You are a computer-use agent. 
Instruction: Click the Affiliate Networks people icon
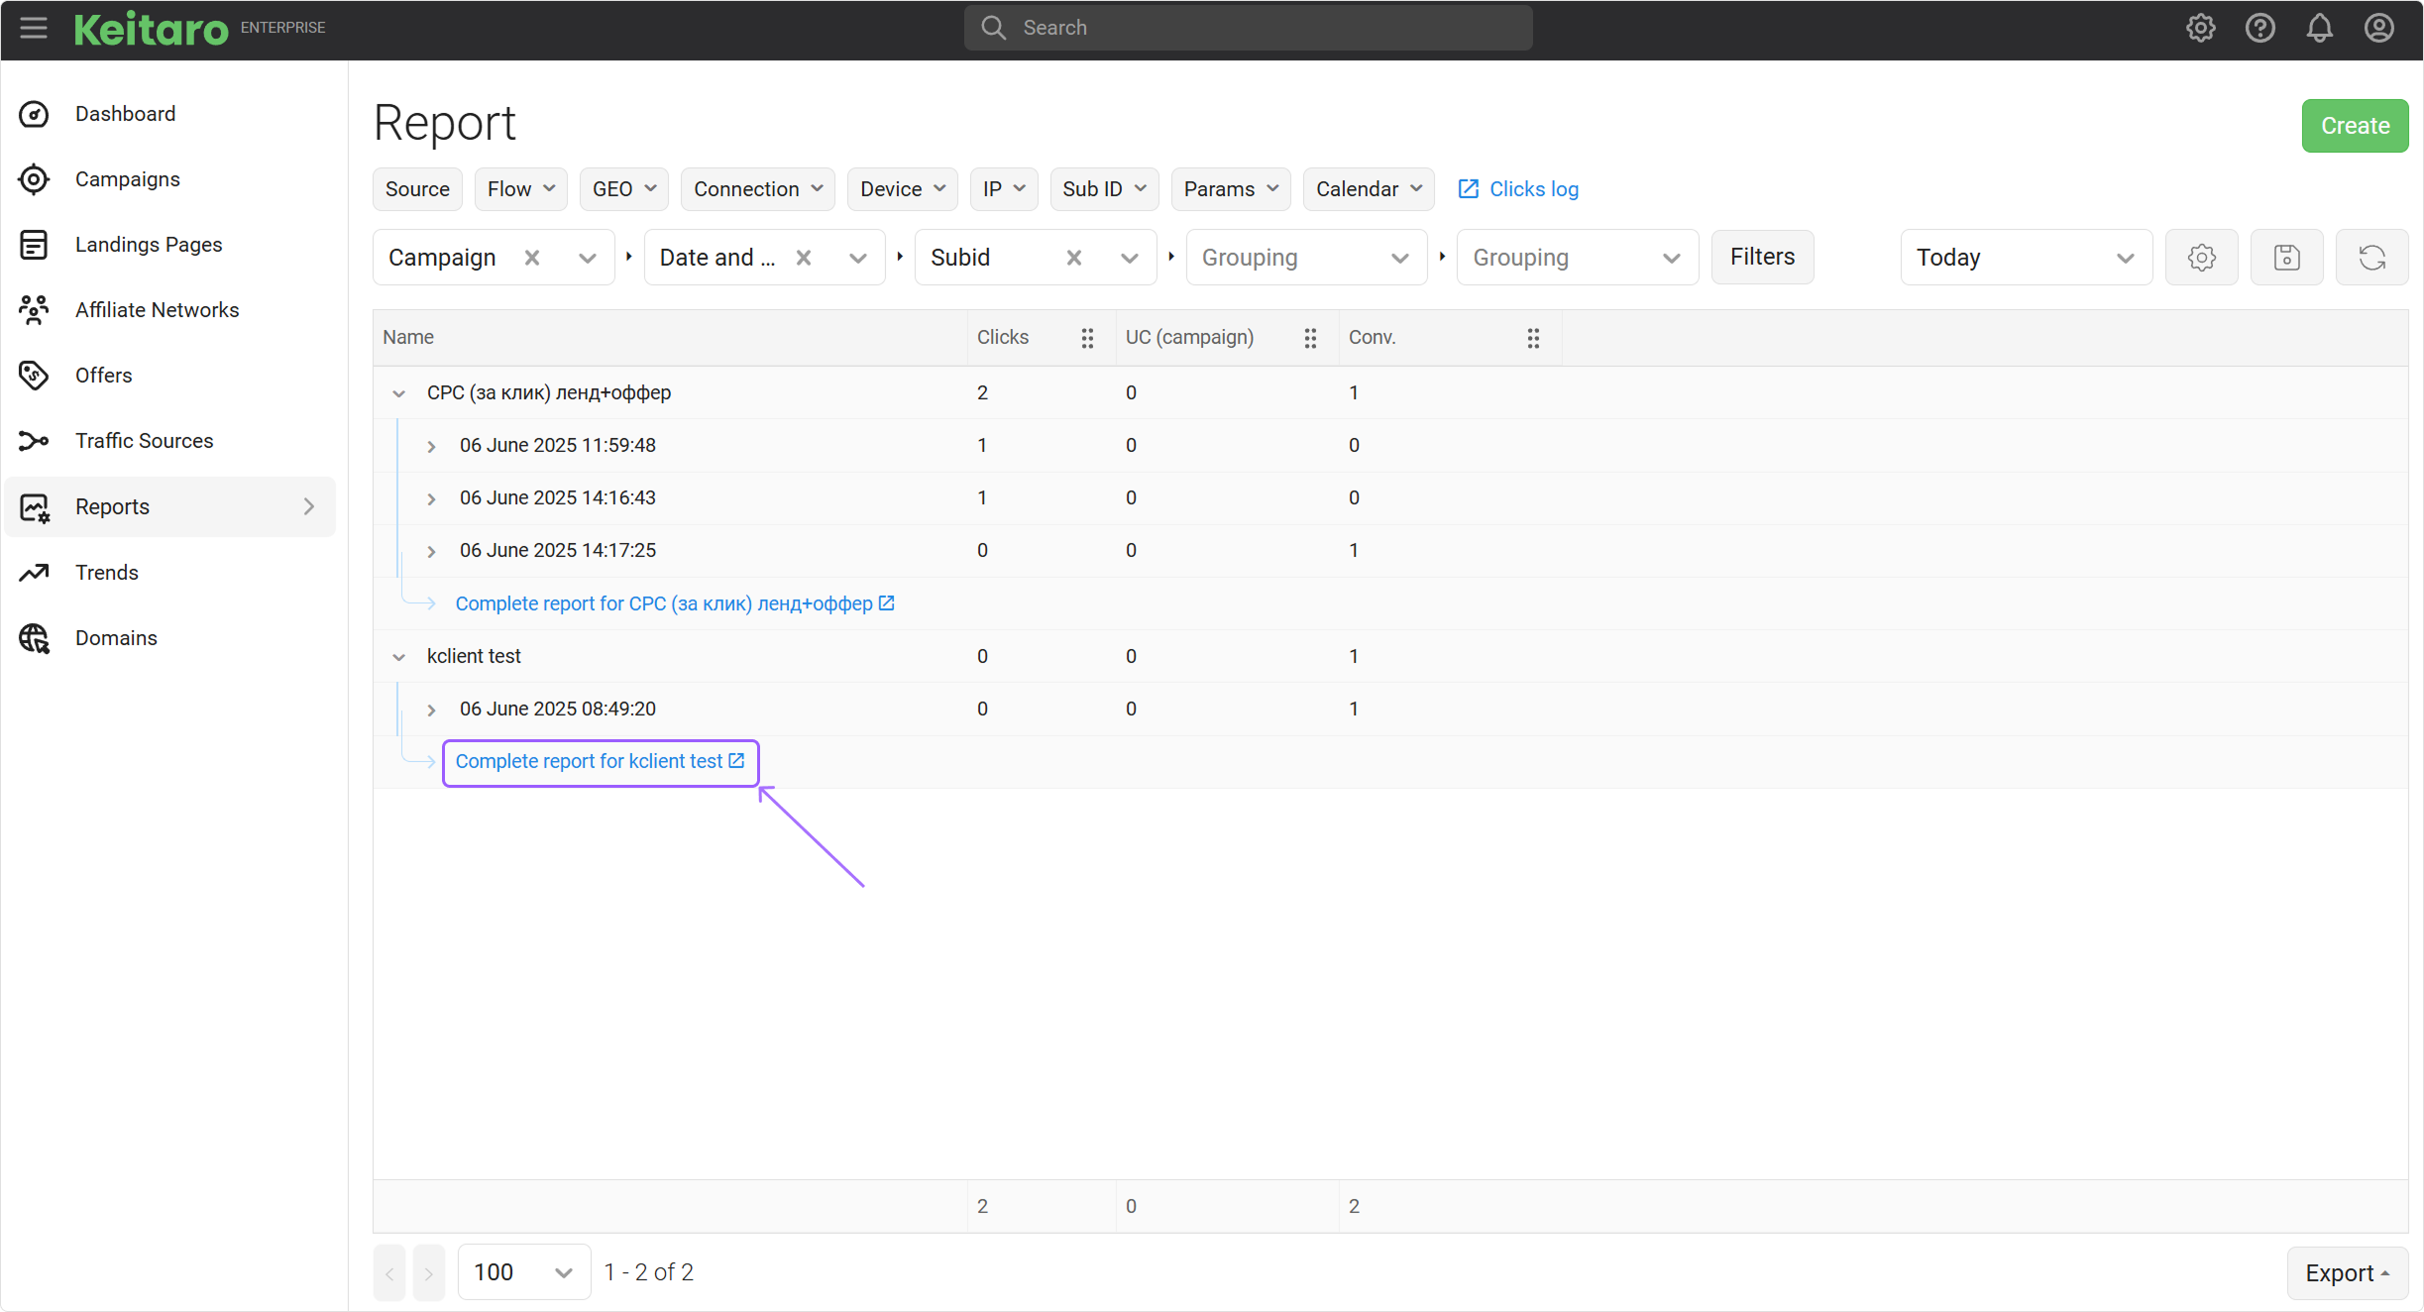point(35,310)
